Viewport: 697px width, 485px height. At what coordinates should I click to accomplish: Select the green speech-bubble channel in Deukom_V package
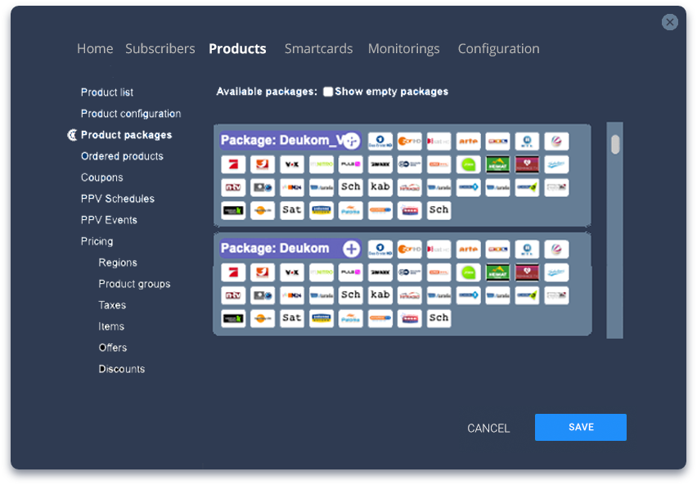coord(468,164)
